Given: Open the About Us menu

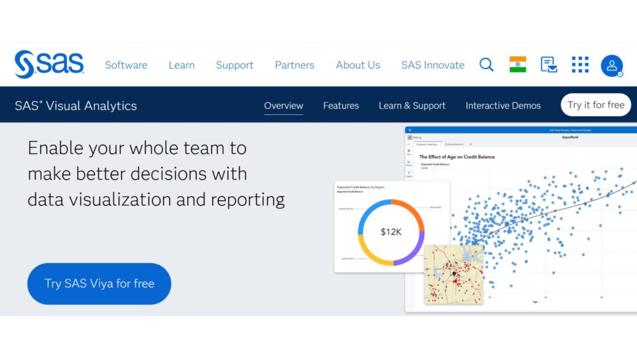Looking at the screenshot, I should pos(358,65).
